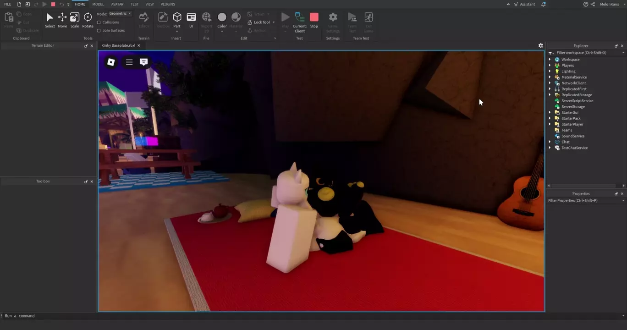Screen dimensions: 627x330
Task: Tick the Join Surfaces checkbox
Action: tap(99, 31)
